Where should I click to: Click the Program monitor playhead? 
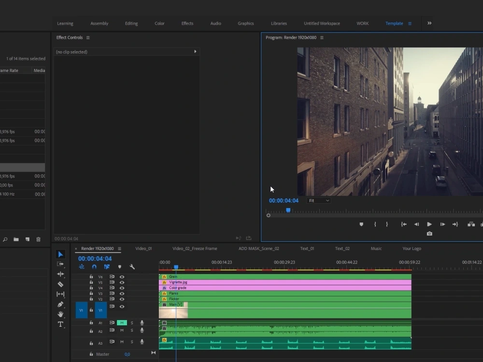coord(288,210)
